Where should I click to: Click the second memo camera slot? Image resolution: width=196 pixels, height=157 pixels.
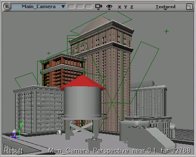tap(80, 6)
